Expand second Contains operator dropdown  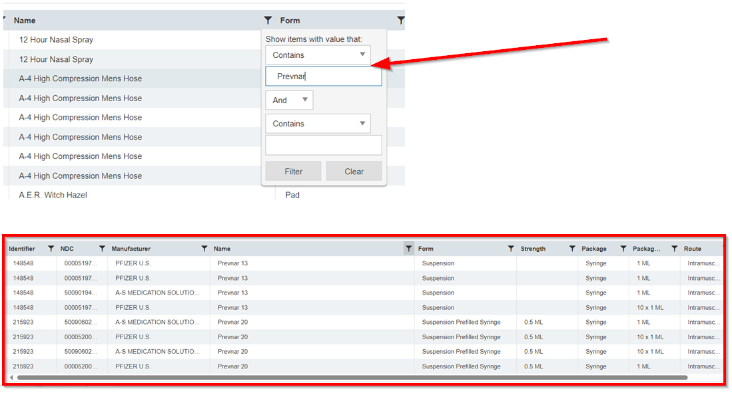click(x=318, y=124)
